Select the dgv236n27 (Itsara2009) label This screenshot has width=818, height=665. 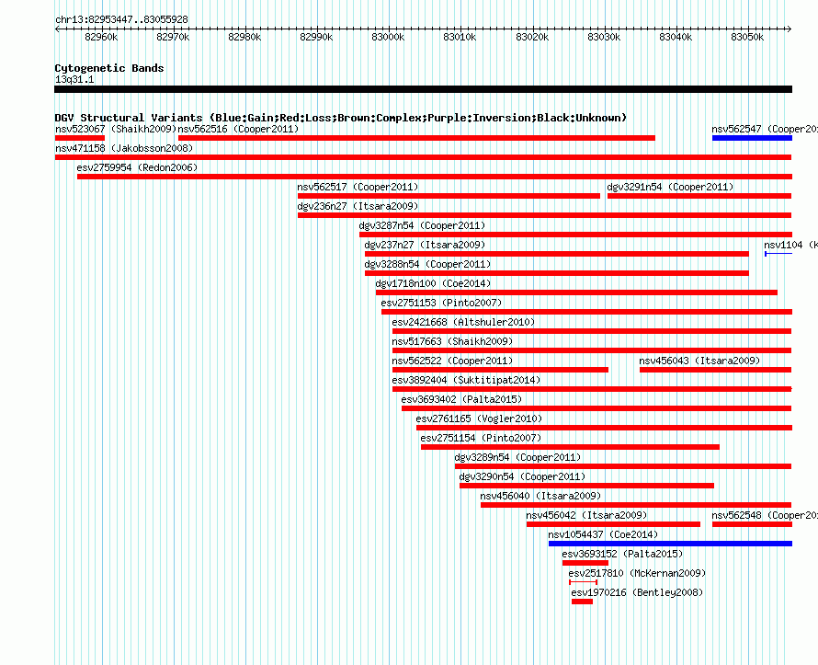point(358,206)
